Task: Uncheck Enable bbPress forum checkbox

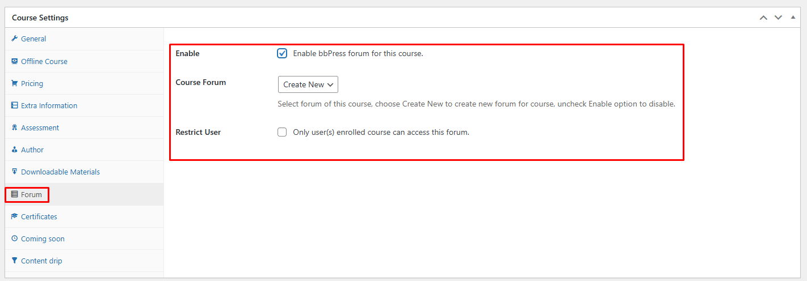Action: pos(282,53)
